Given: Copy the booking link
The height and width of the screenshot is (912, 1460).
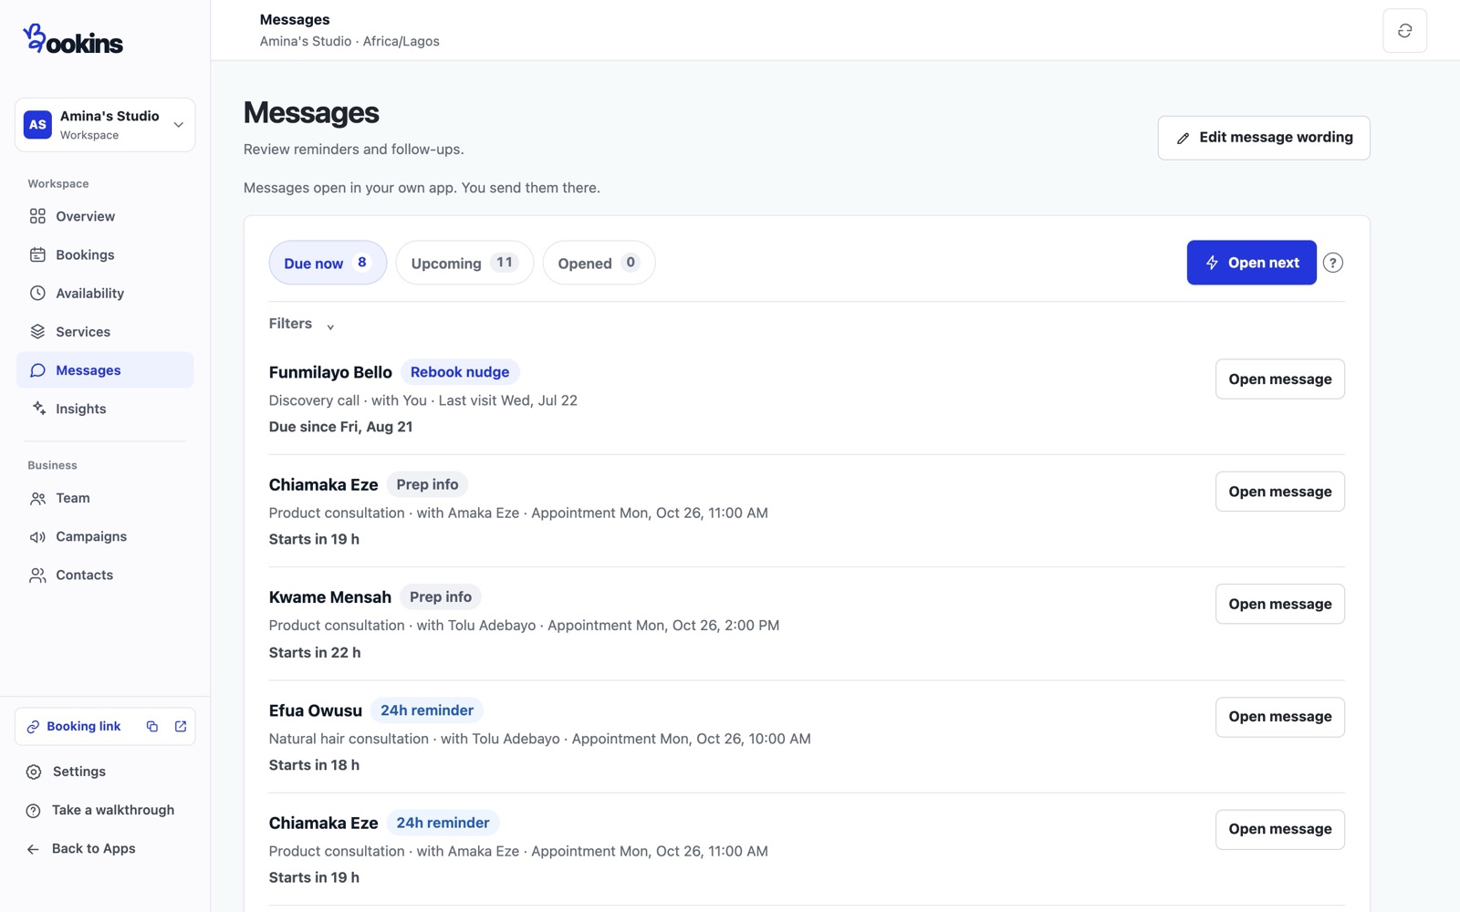Looking at the screenshot, I should pos(152,726).
